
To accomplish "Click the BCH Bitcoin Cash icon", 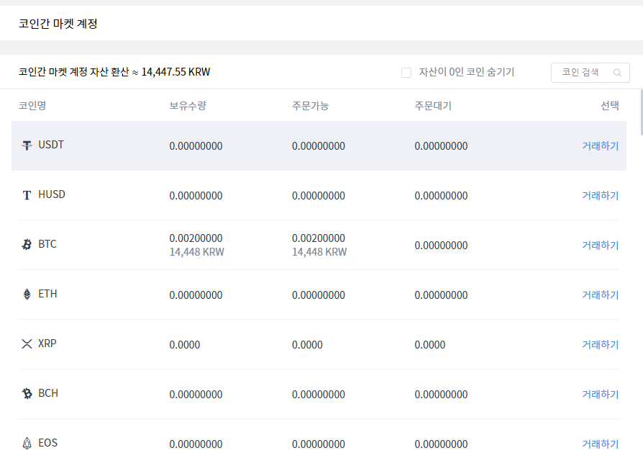I will click(27, 393).
